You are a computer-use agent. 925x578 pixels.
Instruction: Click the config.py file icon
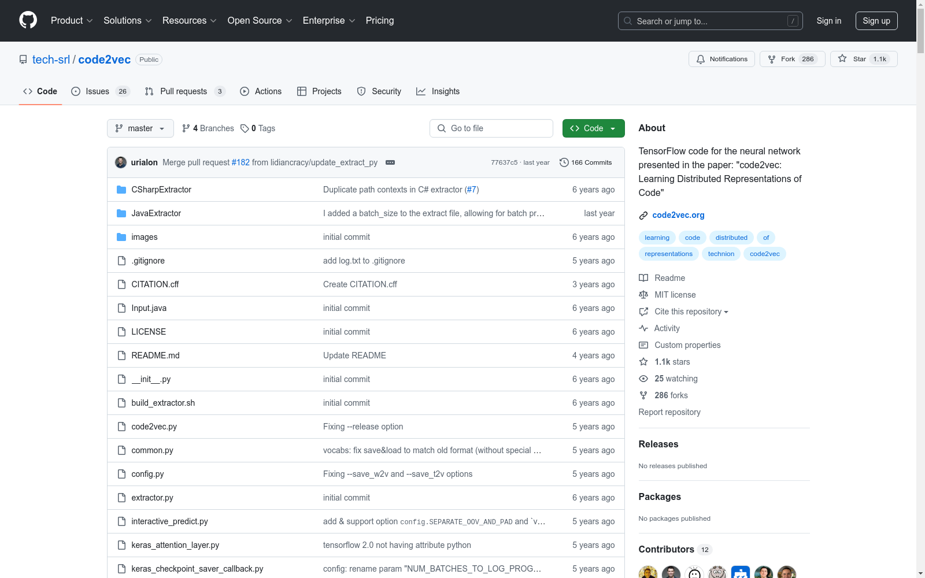(x=121, y=474)
